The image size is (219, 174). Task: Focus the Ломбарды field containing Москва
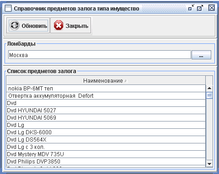click(x=100, y=55)
